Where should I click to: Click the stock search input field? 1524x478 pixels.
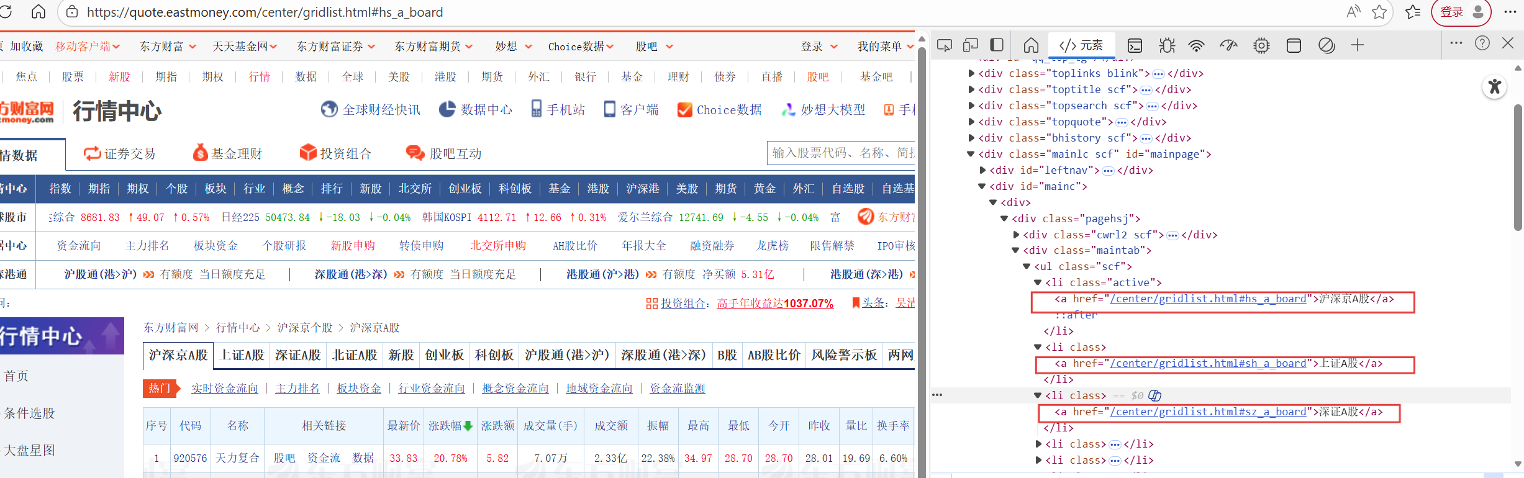(841, 153)
